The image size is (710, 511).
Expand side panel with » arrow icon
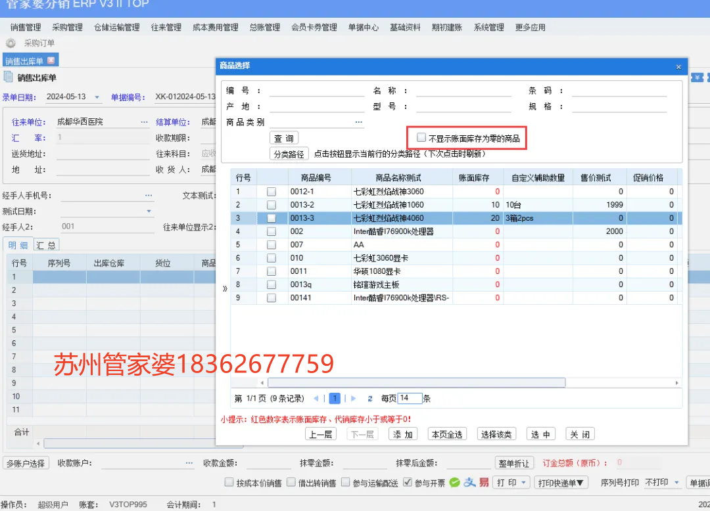[225, 288]
